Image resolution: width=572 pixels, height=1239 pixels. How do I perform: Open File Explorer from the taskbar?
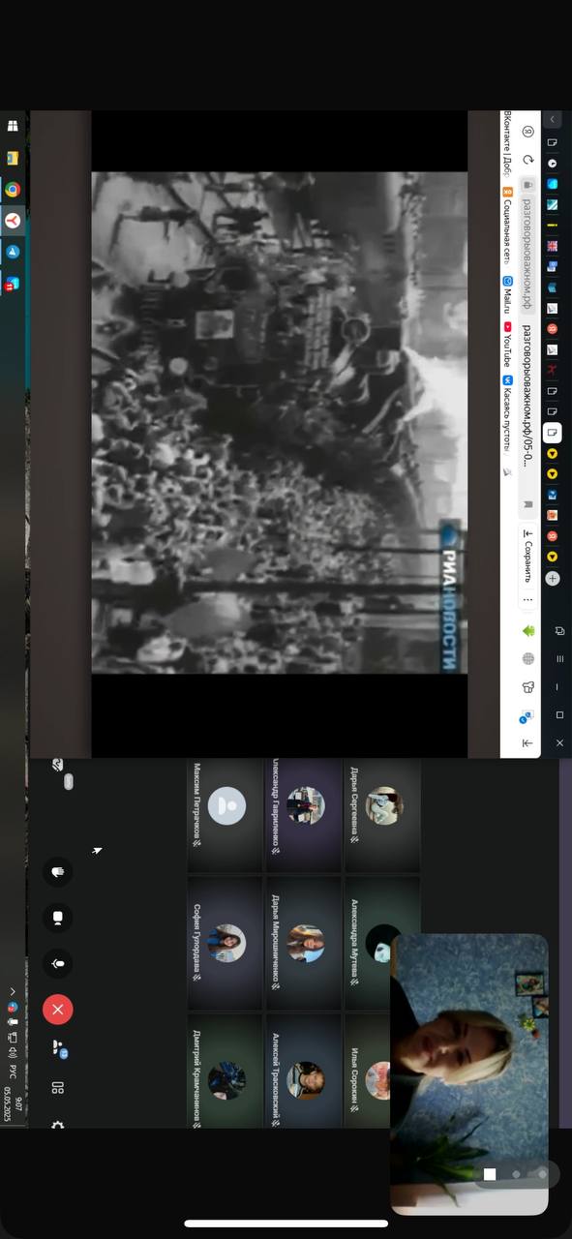coord(13,158)
